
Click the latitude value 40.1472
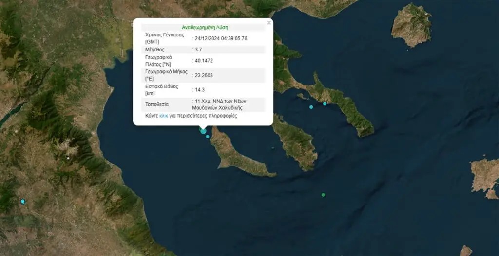[x=204, y=61]
